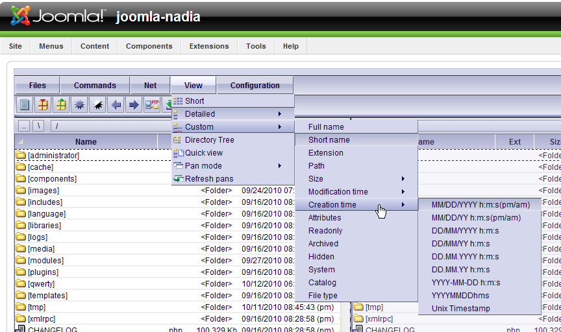Select [templates] folder in left panel
The image size is (561, 332).
(x=47, y=296)
